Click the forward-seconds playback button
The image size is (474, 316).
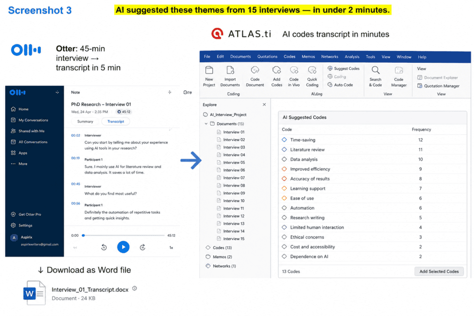(143, 247)
